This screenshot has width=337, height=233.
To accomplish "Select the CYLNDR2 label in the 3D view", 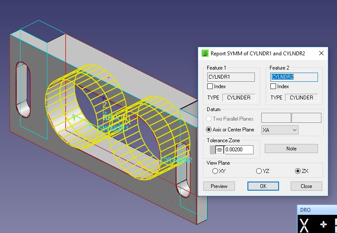I will (x=176, y=160).
